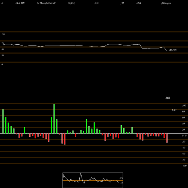Click the RSI axis label 30

click(x=3, y=55)
